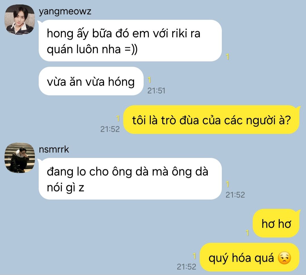Click the 21:51 timestamp
The width and height of the screenshot is (306, 275).
[x=156, y=91]
